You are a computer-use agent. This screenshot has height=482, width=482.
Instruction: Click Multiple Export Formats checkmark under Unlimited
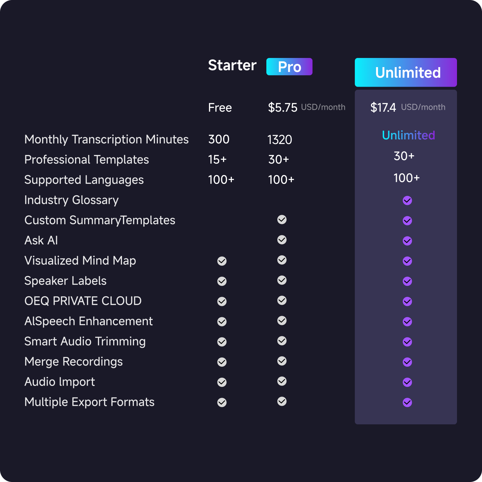point(407,402)
